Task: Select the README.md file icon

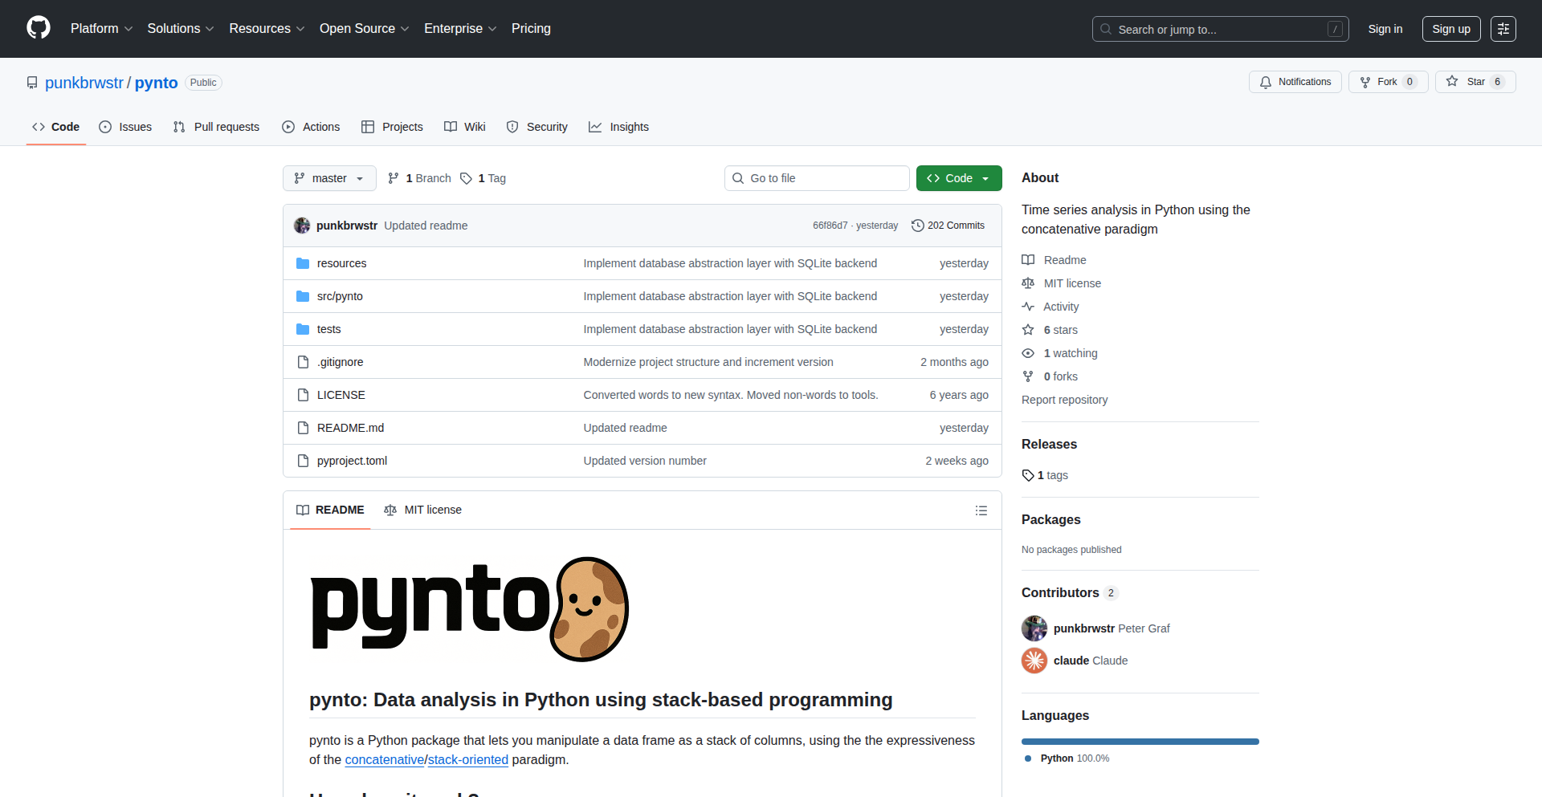Action: [303, 428]
